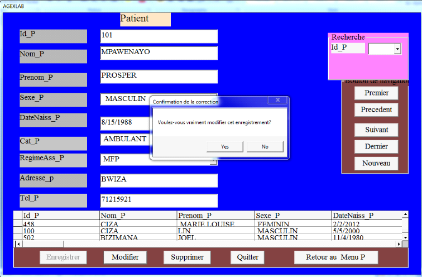The height and width of the screenshot is (277, 422).
Task: Create a Nouveau patient record
Action: [x=376, y=163]
